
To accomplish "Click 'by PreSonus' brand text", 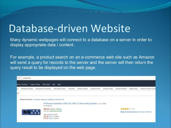I will coord(48,106).
